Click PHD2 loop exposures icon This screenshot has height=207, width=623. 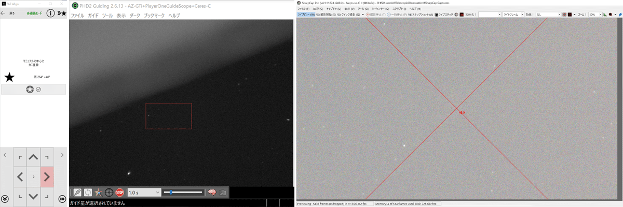(88, 192)
